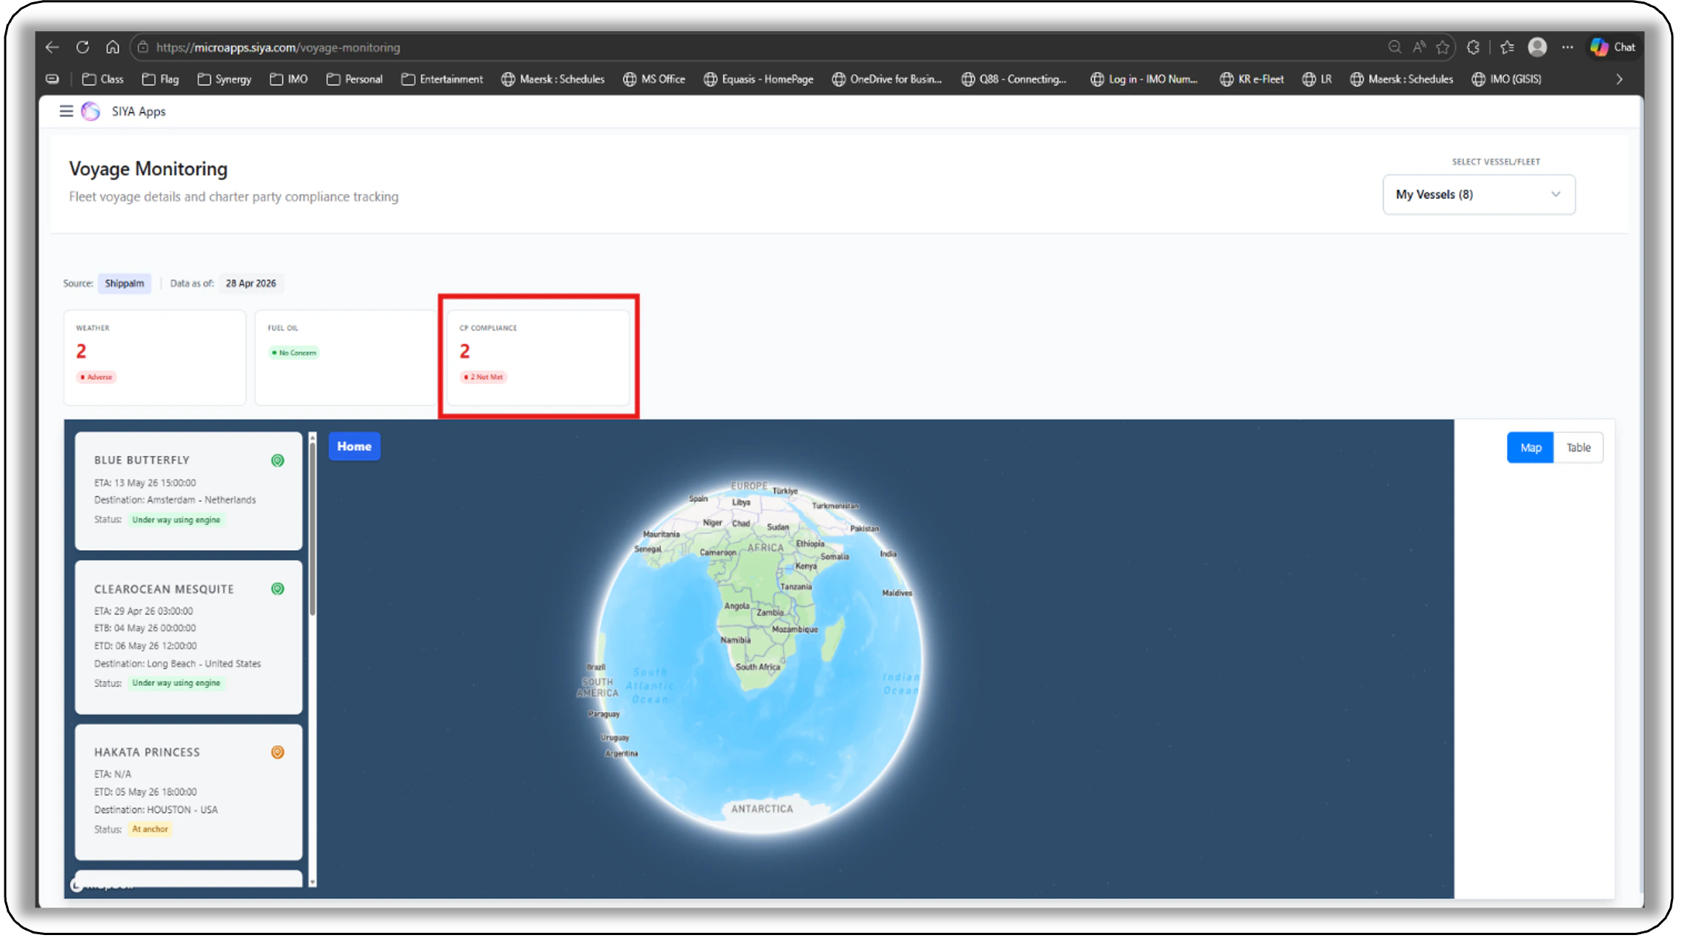This screenshot has width=1682, height=938.
Task: Open browser home page icon
Action: [112, 47]
